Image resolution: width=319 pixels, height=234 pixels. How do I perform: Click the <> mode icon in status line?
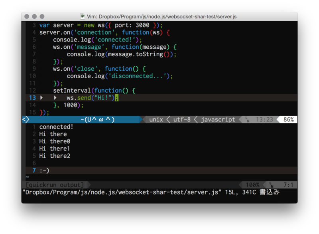(x=26, y=119)
